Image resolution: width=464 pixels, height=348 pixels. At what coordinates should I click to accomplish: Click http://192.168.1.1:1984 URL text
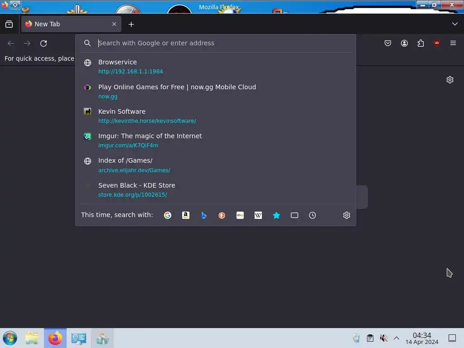pos(130,71)
